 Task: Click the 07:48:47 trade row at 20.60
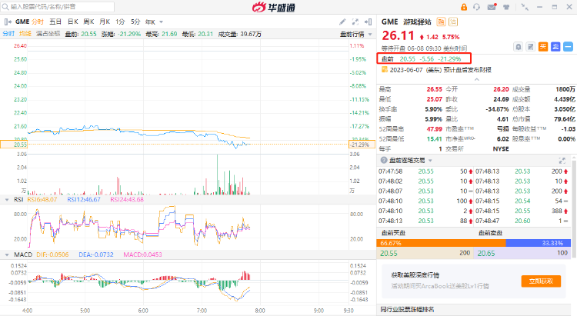[522, 221]
